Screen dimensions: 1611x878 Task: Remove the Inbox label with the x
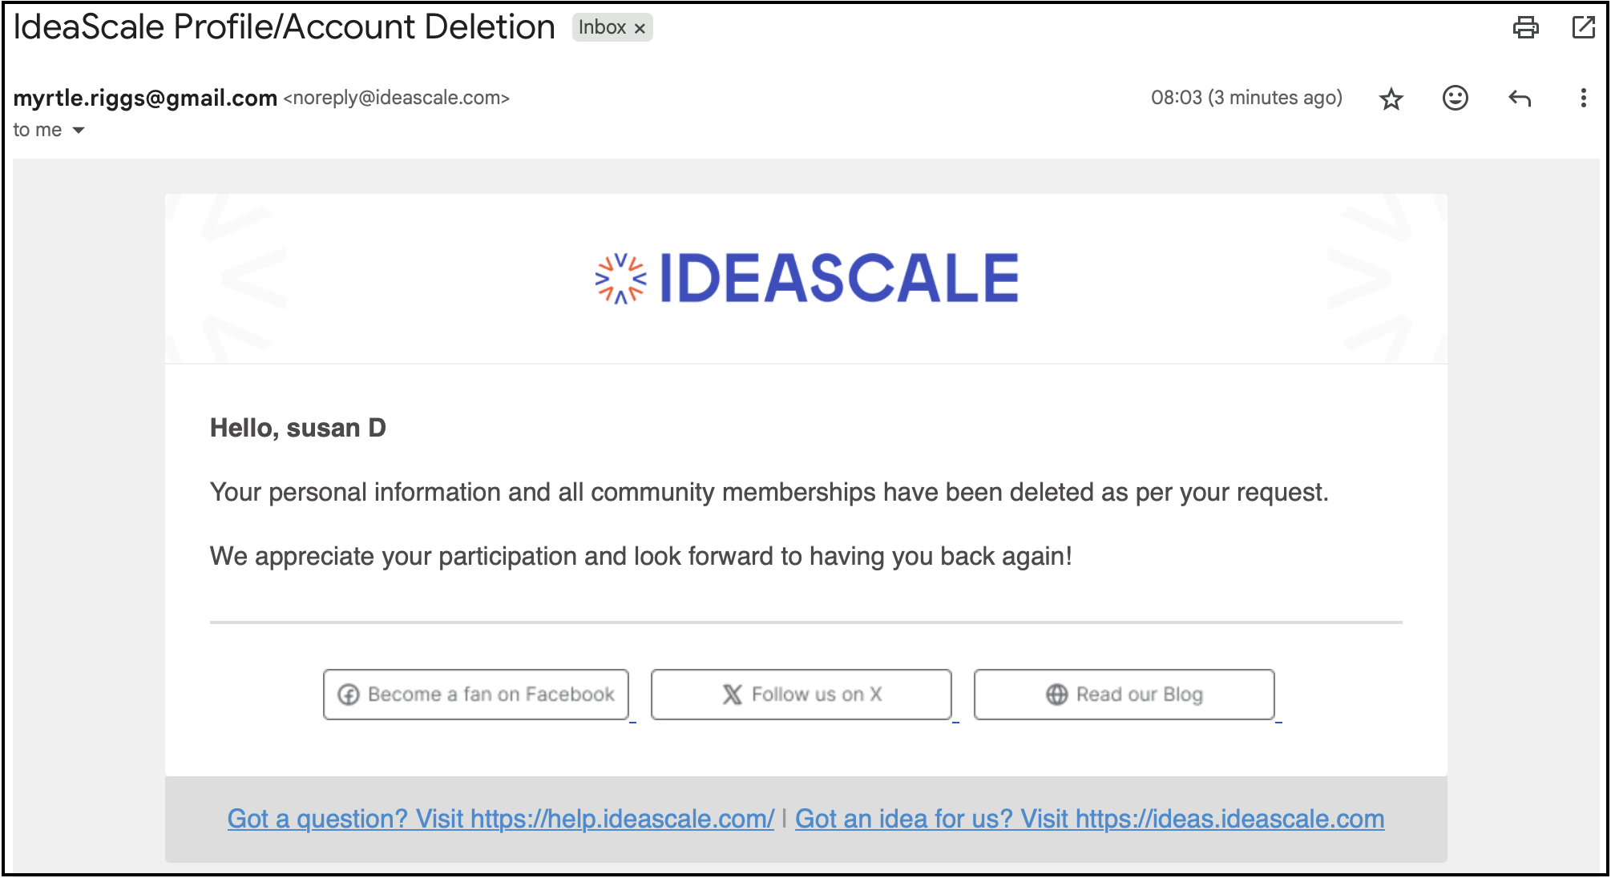click(x=640, y=29)
